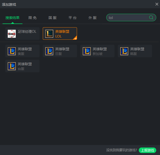Click the 英雄联盟 美服 game icon
Screen dimensions: 160x155
click(x=12, y=51)
